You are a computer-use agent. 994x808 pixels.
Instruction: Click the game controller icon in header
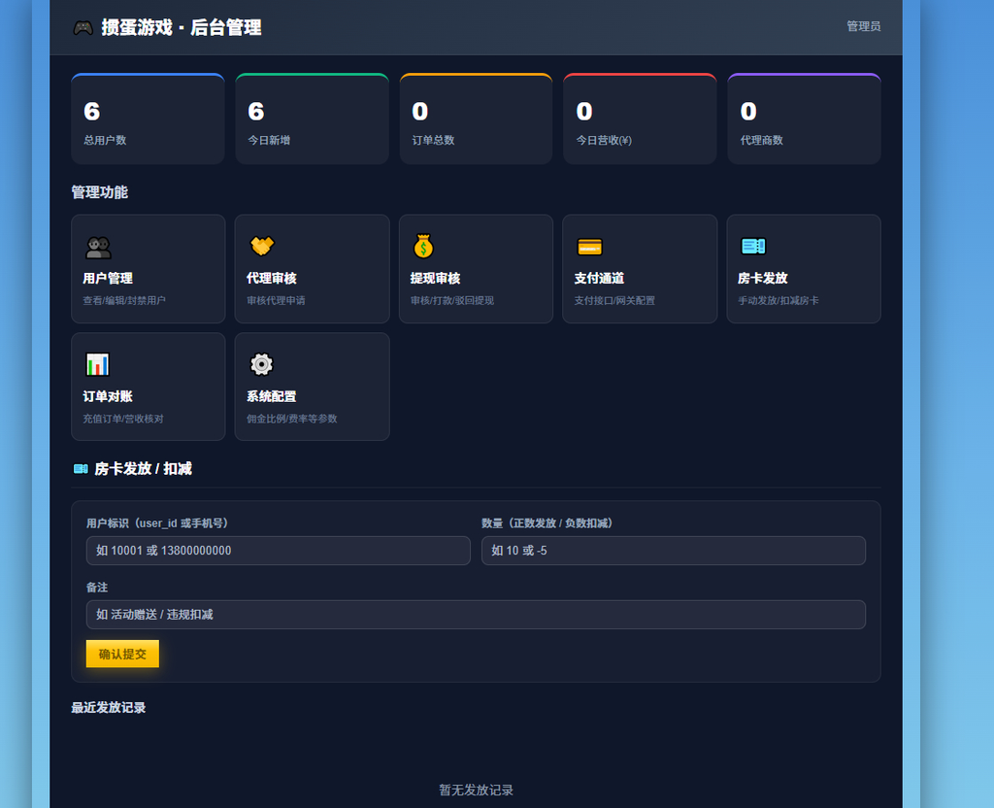(83, 27)
